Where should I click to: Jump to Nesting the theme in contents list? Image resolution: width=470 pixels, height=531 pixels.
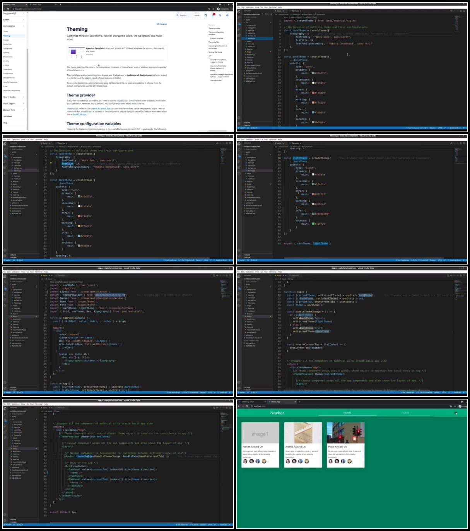tap(215, 52)
